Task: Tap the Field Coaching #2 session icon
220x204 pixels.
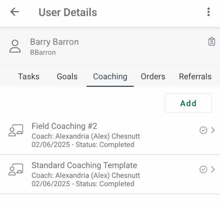Action: click(x=16, y=130)
